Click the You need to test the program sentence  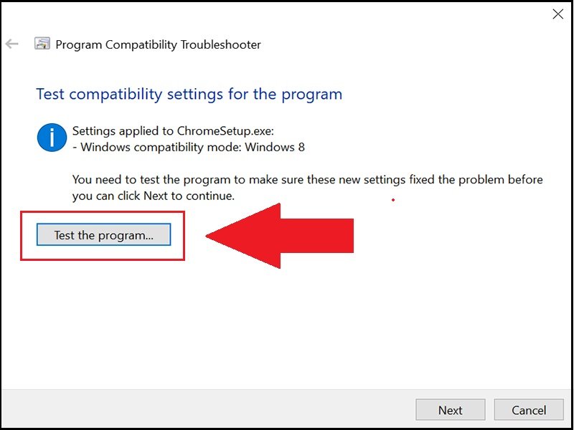308,180
